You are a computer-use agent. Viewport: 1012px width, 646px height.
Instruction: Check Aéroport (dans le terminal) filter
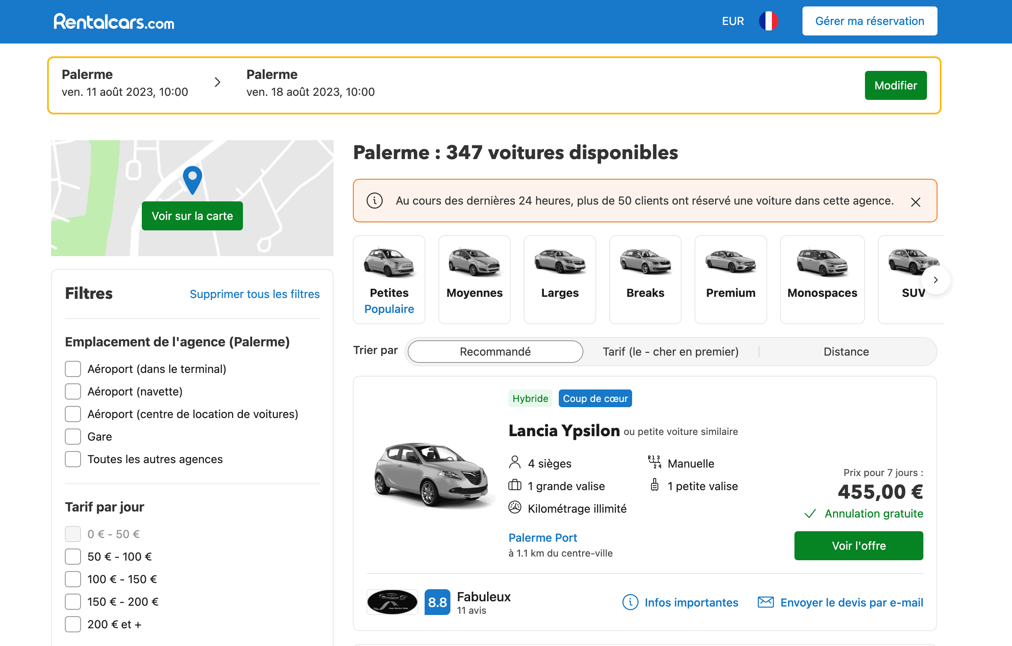coord(73,369)
